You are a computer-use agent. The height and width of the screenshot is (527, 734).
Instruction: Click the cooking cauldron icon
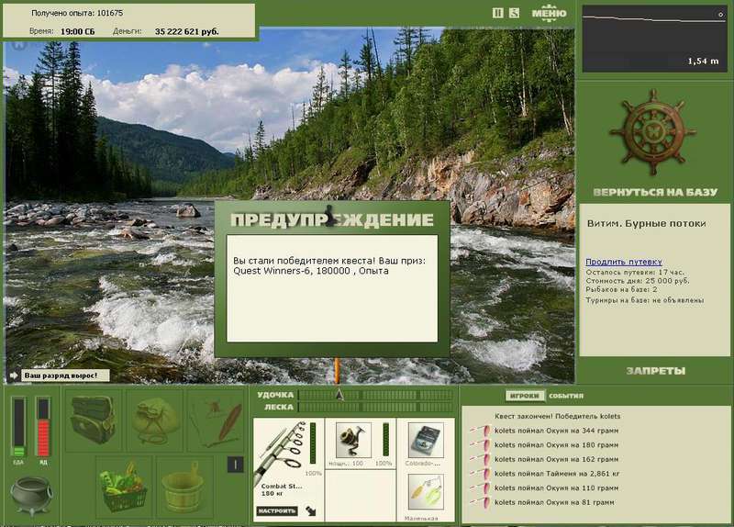[31, 494]
